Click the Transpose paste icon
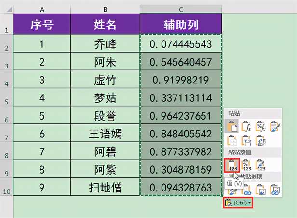 coord(261,141)
